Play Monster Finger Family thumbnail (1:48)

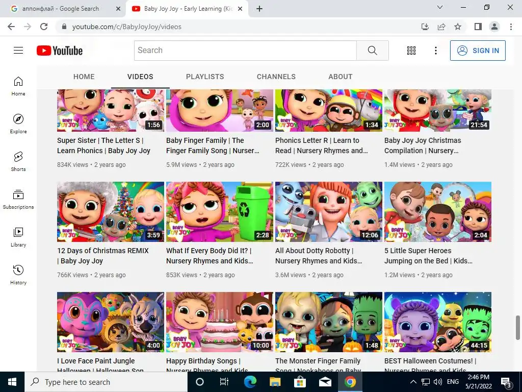[329, 322]
